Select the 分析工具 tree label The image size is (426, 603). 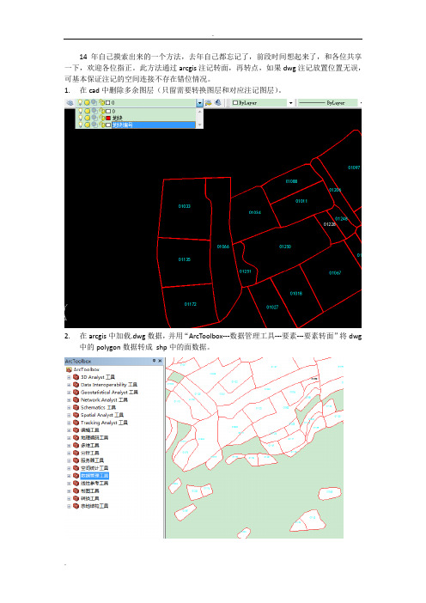(x=90, y=453)
